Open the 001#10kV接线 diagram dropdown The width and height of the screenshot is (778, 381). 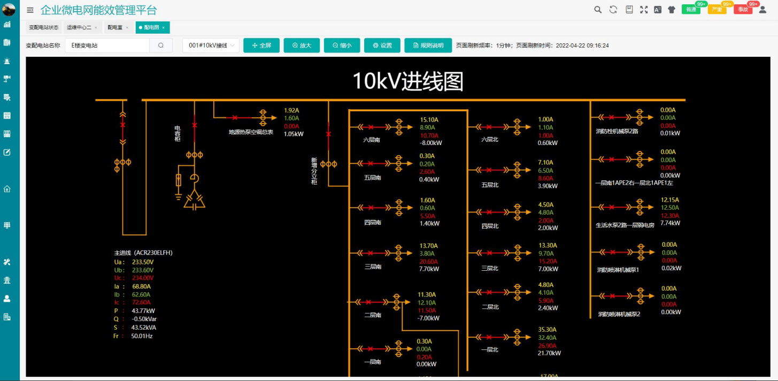(211, 45)
